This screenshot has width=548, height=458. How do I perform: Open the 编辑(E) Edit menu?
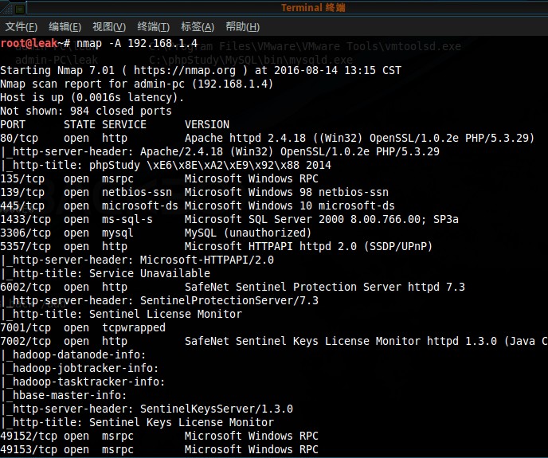[x=65, y=26]
